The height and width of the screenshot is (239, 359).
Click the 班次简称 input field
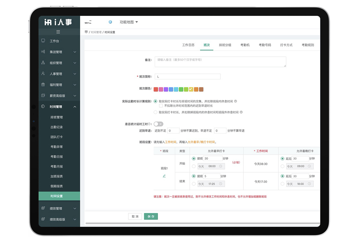[188, 76]
